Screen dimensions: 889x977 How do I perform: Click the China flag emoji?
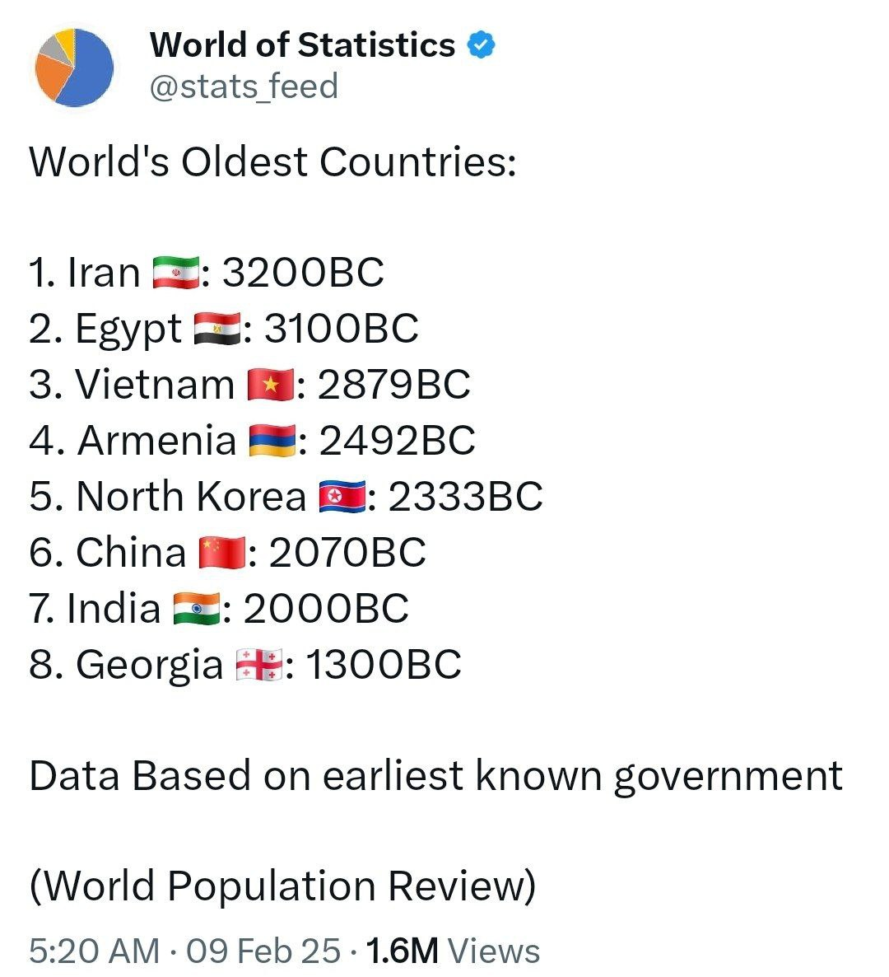[222, 553]
